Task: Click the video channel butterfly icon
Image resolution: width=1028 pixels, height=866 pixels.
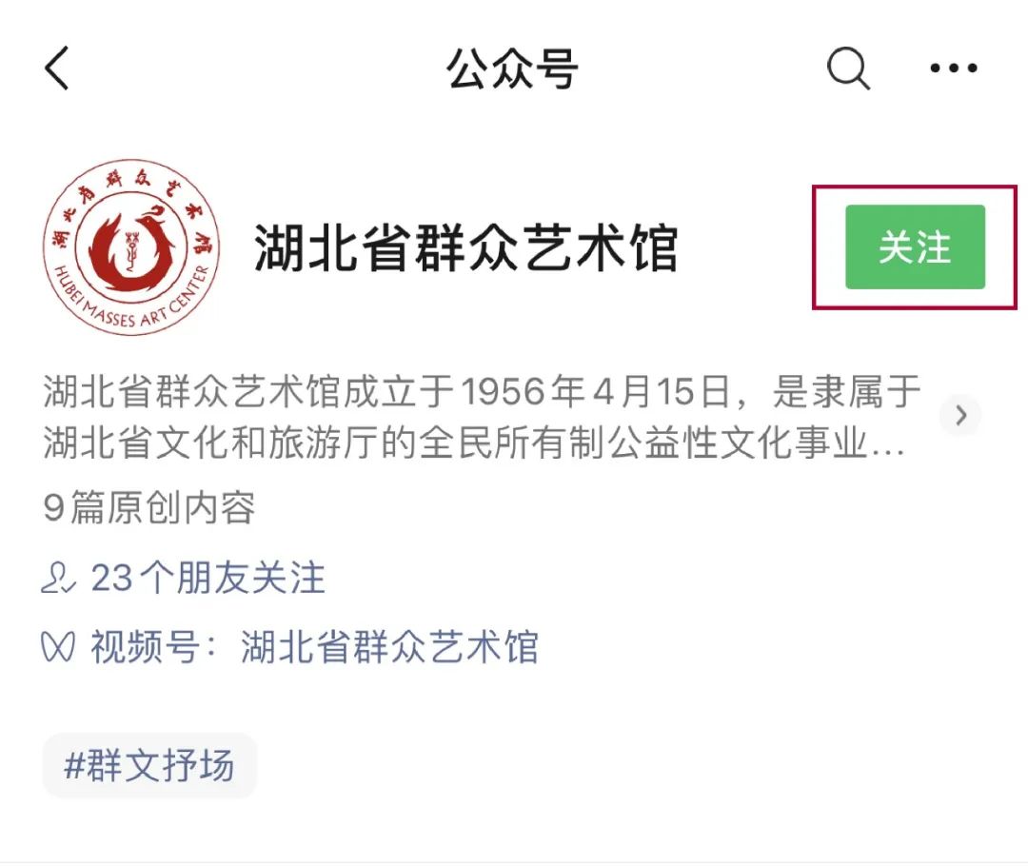Action: click(x=58, y=647)
